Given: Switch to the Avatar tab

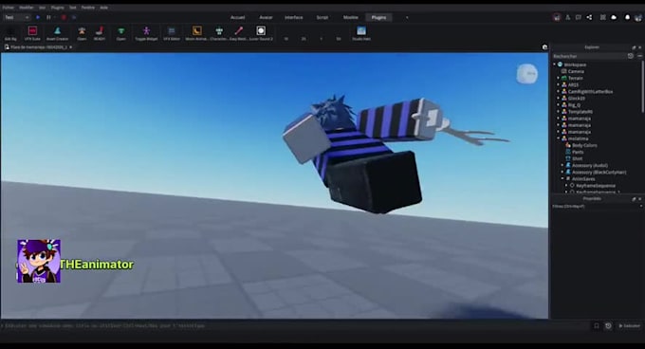Looking at the screenshot, I should pyautogui.click(x=266, y=17).
